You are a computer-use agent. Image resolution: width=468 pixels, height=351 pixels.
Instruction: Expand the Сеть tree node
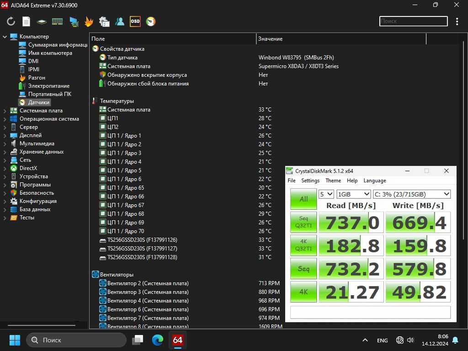[5, 160]
